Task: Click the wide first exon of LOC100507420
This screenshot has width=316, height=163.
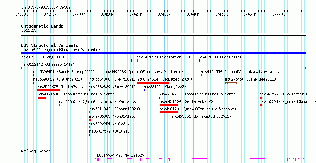Action: click(98, 159)
